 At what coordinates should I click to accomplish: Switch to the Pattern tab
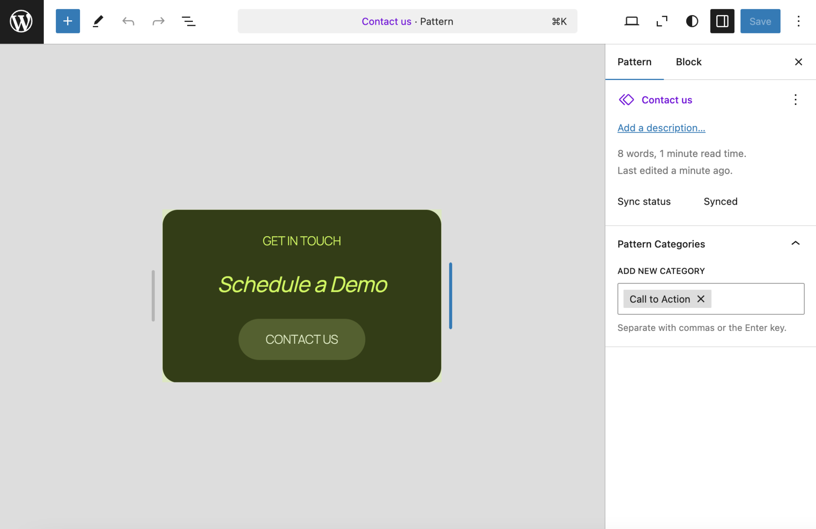click(x=634, y=62)
